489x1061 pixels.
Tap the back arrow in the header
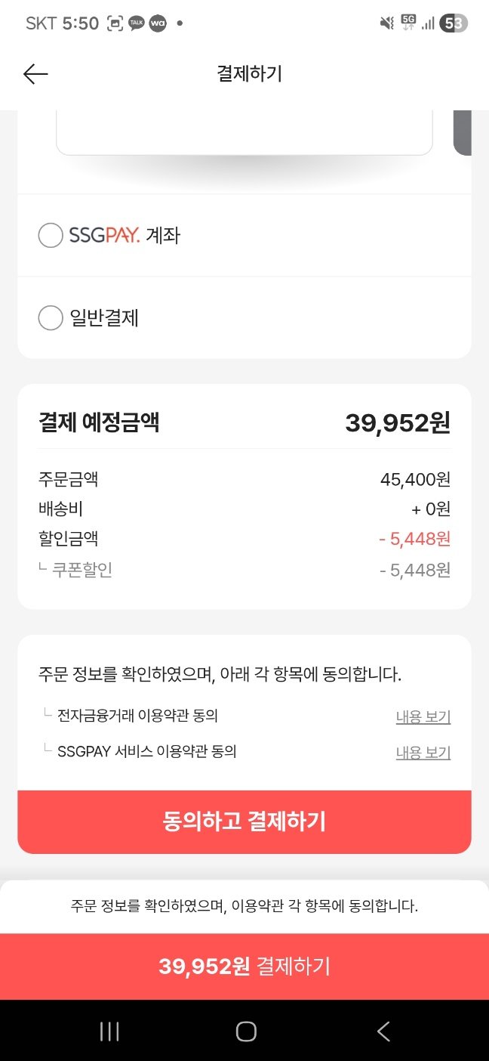click(35, 73)
